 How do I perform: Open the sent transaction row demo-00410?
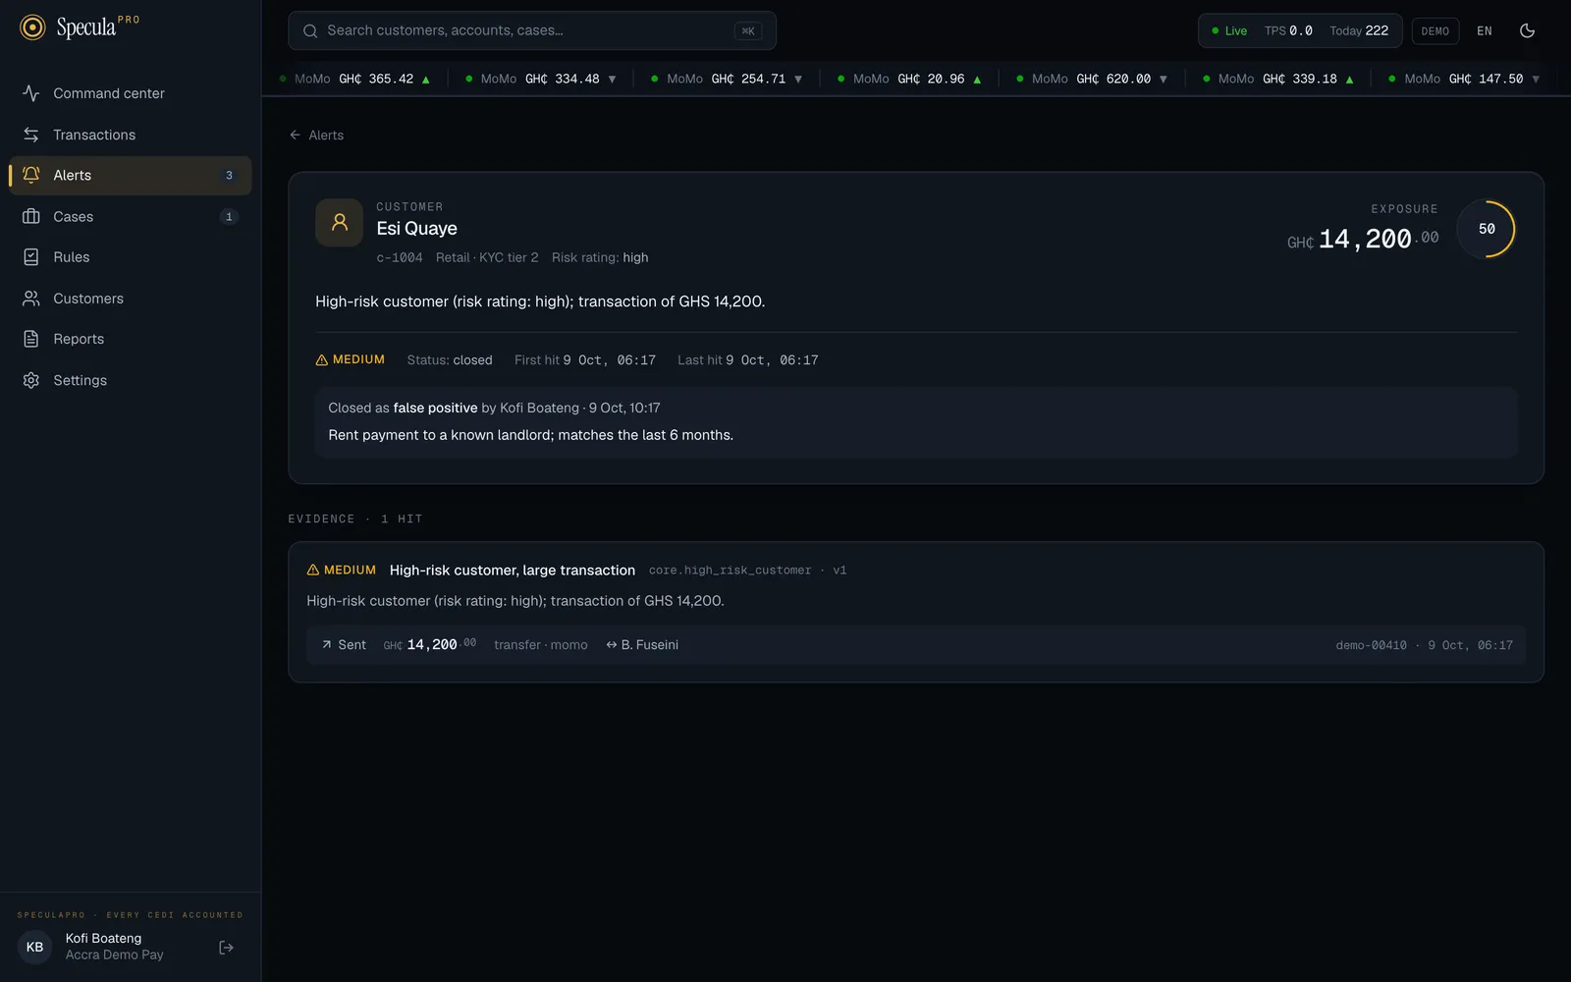[915, 645]
